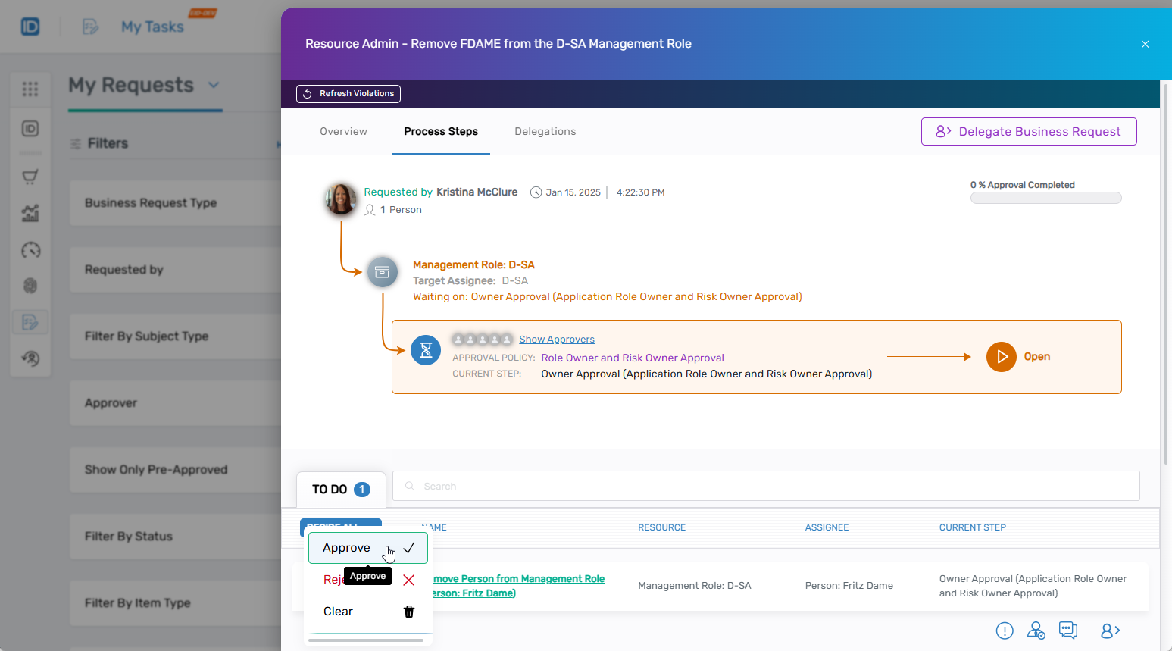
Task: Click the Refresh Violations button
Action: (348, 94)
